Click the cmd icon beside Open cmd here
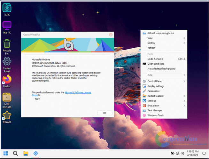Screen dimensions: 209x159 [144, 64]
